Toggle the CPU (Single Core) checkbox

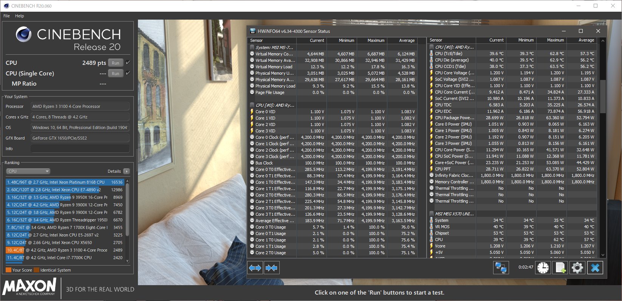pos(128,73)
